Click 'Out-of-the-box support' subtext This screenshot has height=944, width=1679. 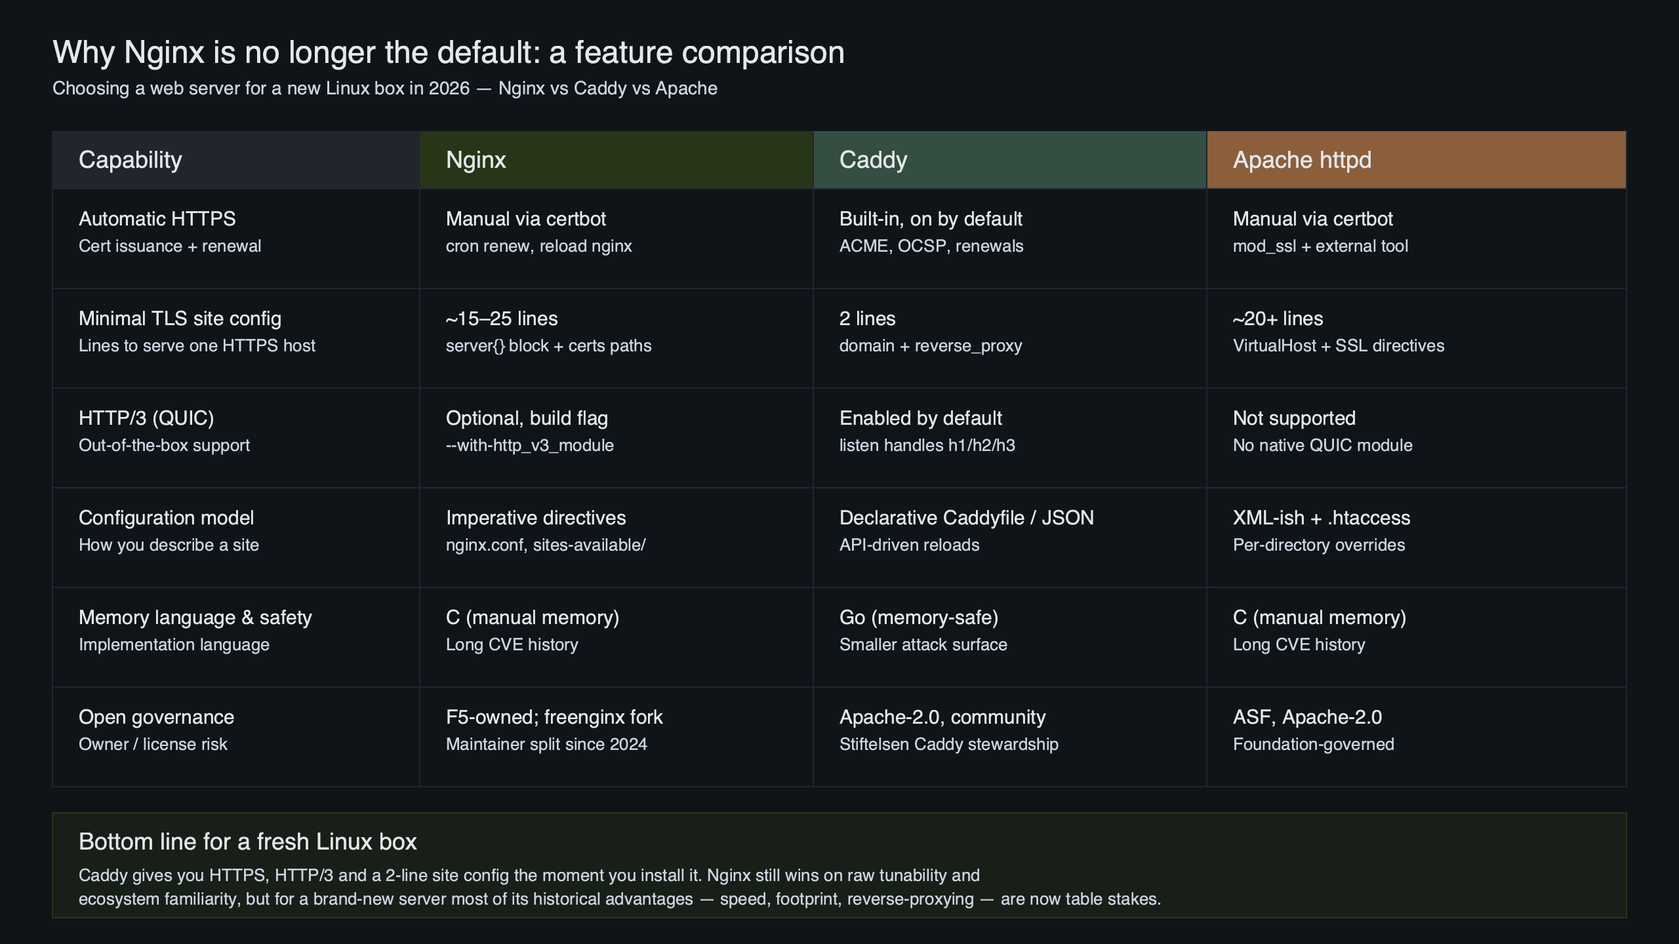pos(164,446)
